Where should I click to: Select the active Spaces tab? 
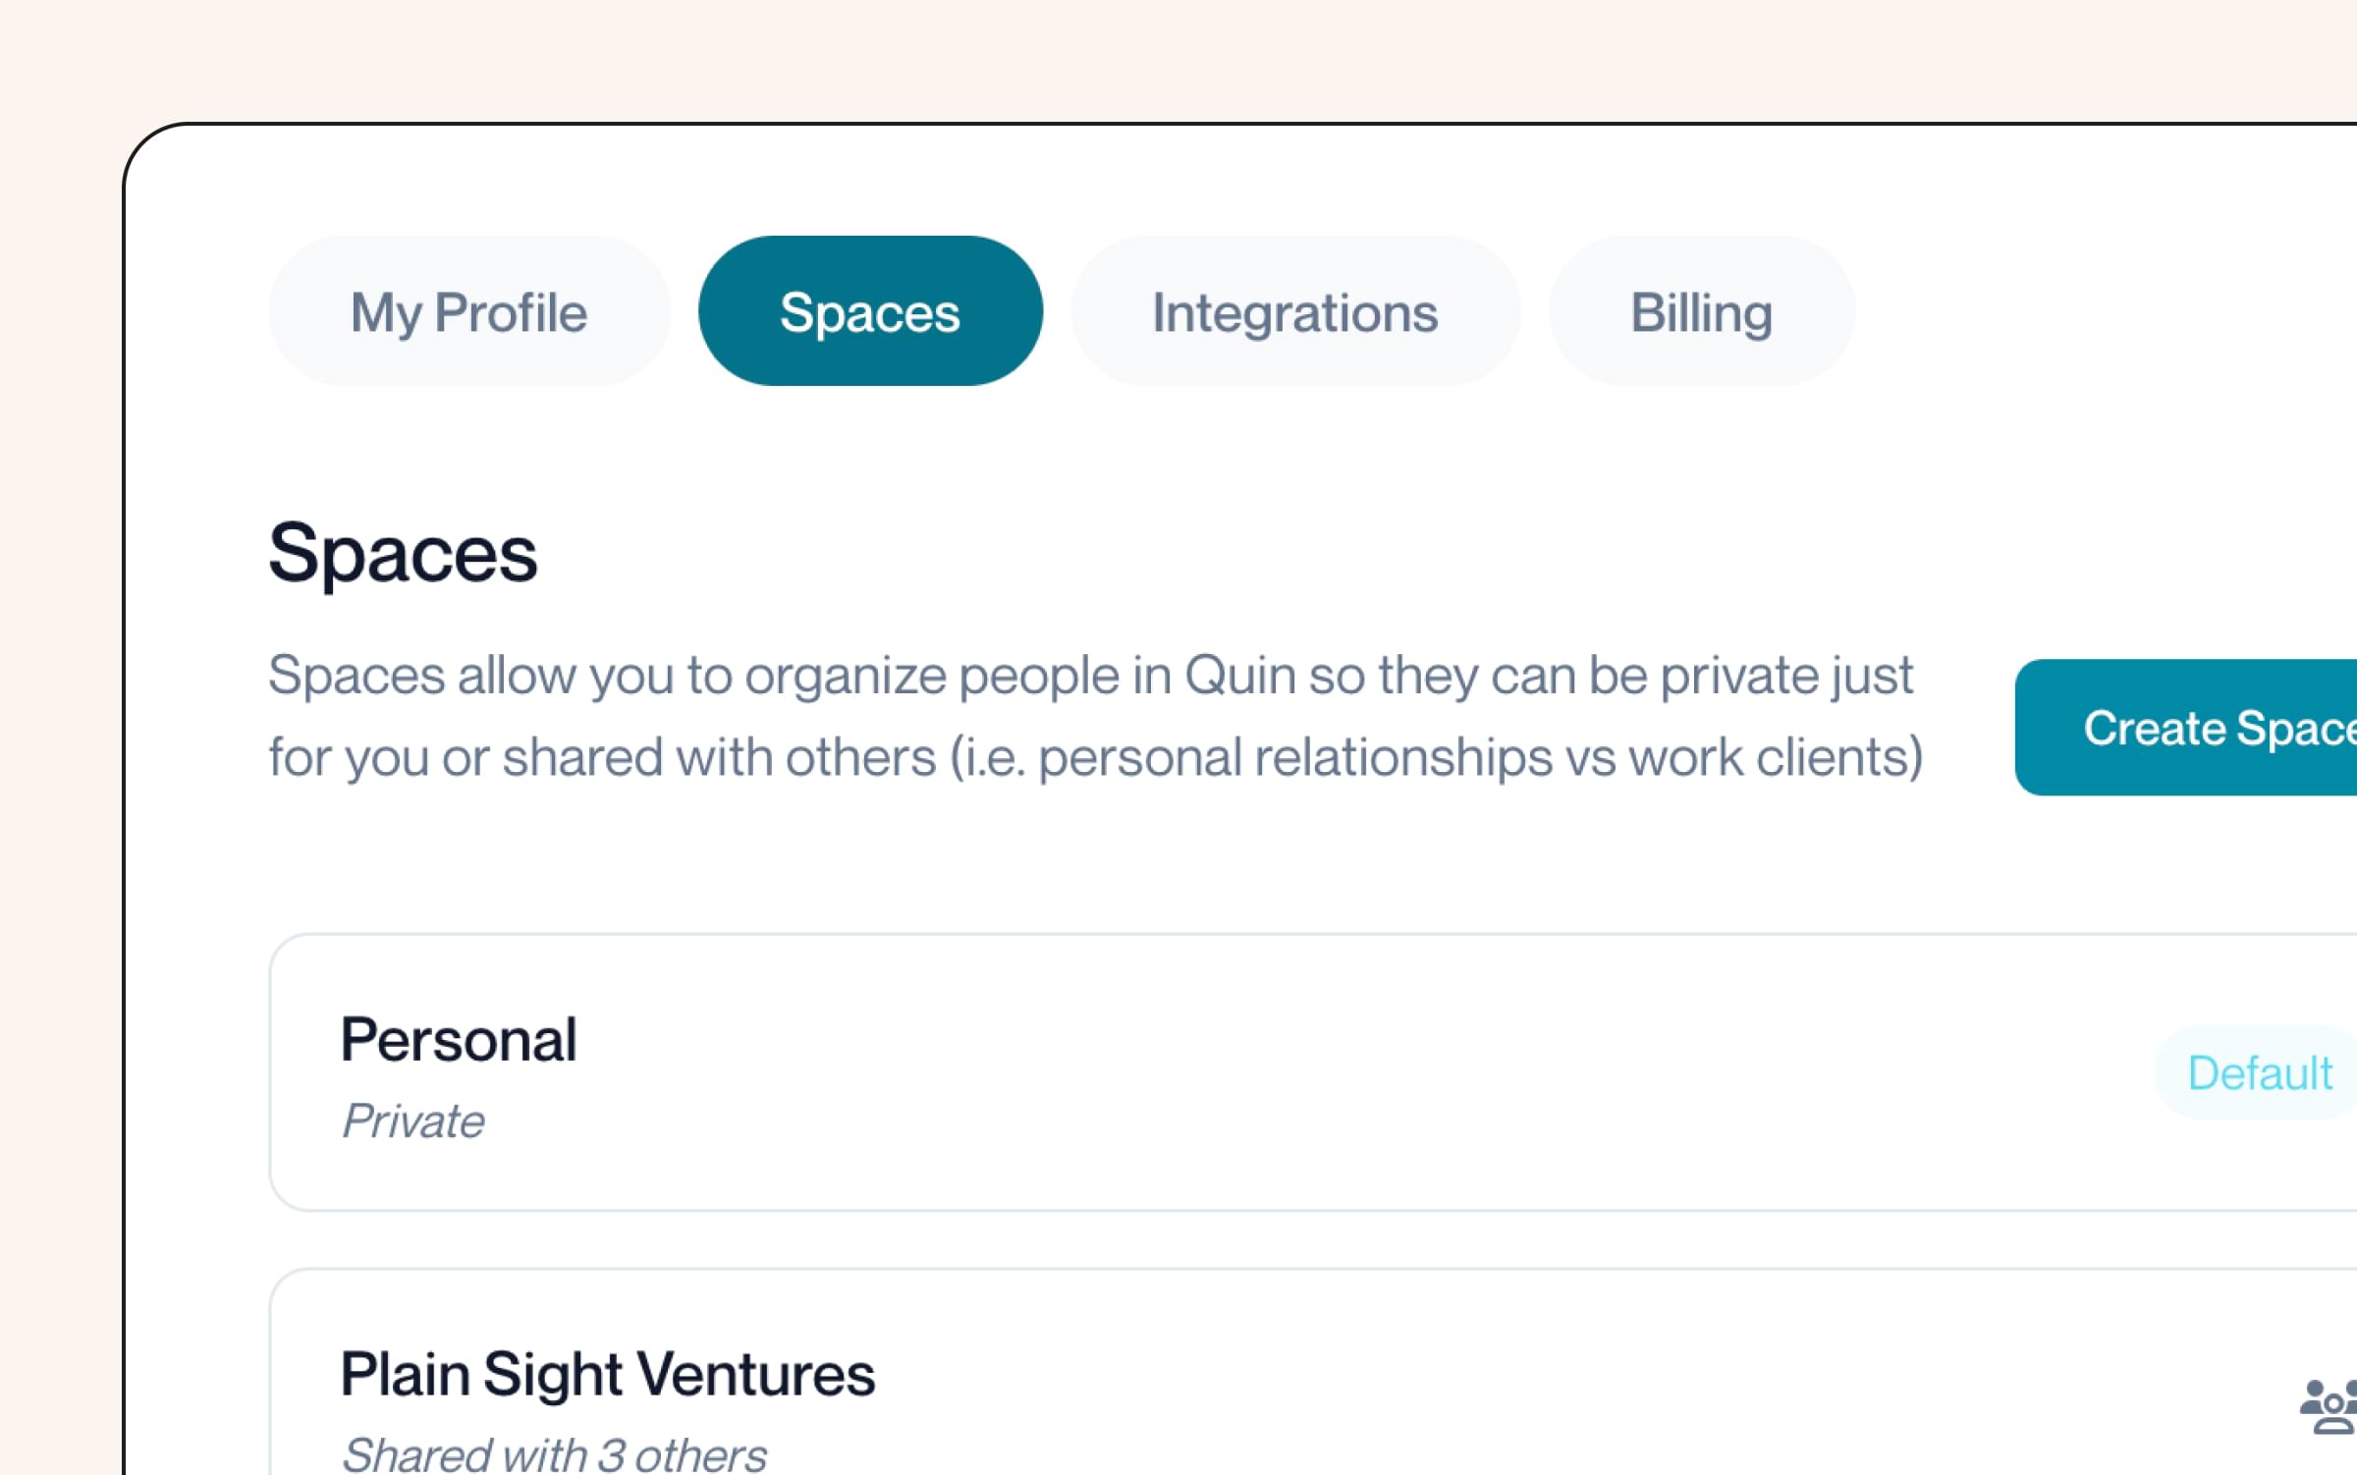870,311
